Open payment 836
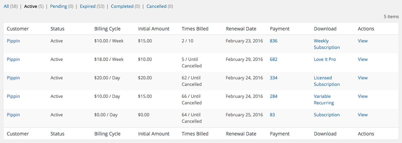This screenshot has width=402, height=143. 274,41
